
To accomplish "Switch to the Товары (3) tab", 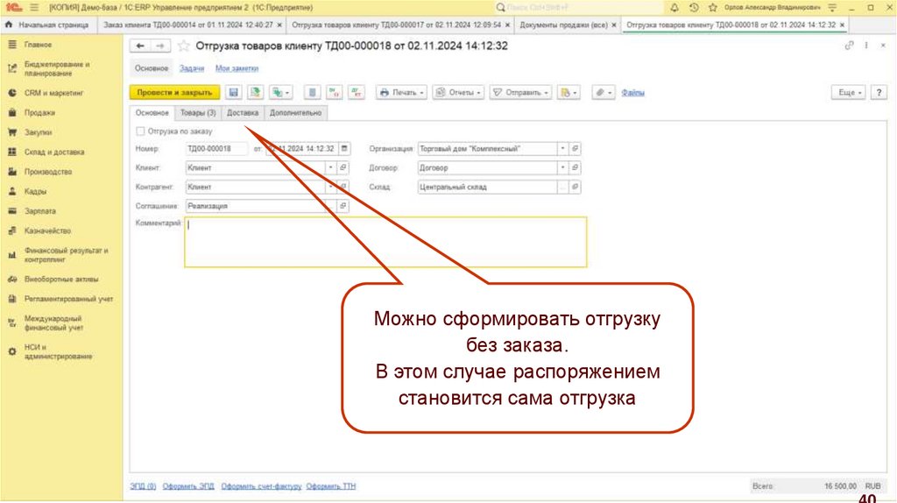I will tap(198, 113).
